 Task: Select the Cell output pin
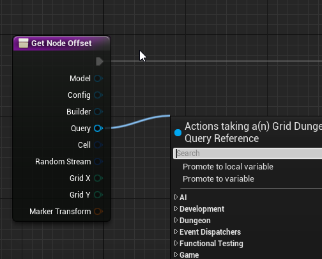click(98, 145)
